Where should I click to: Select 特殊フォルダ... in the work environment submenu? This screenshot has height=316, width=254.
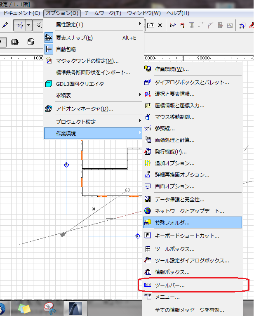pyautogui.click(x=172, y=223)
